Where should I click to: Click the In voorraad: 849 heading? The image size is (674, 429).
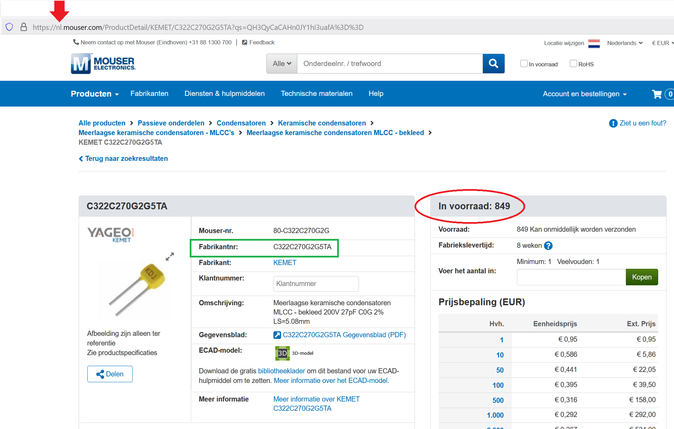tap(474, 206)
